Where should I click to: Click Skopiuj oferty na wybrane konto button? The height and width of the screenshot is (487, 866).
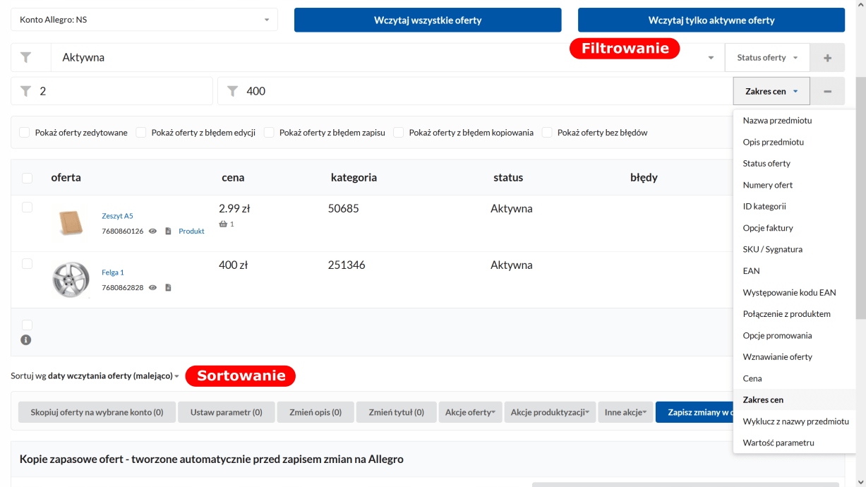click(97, 412)
